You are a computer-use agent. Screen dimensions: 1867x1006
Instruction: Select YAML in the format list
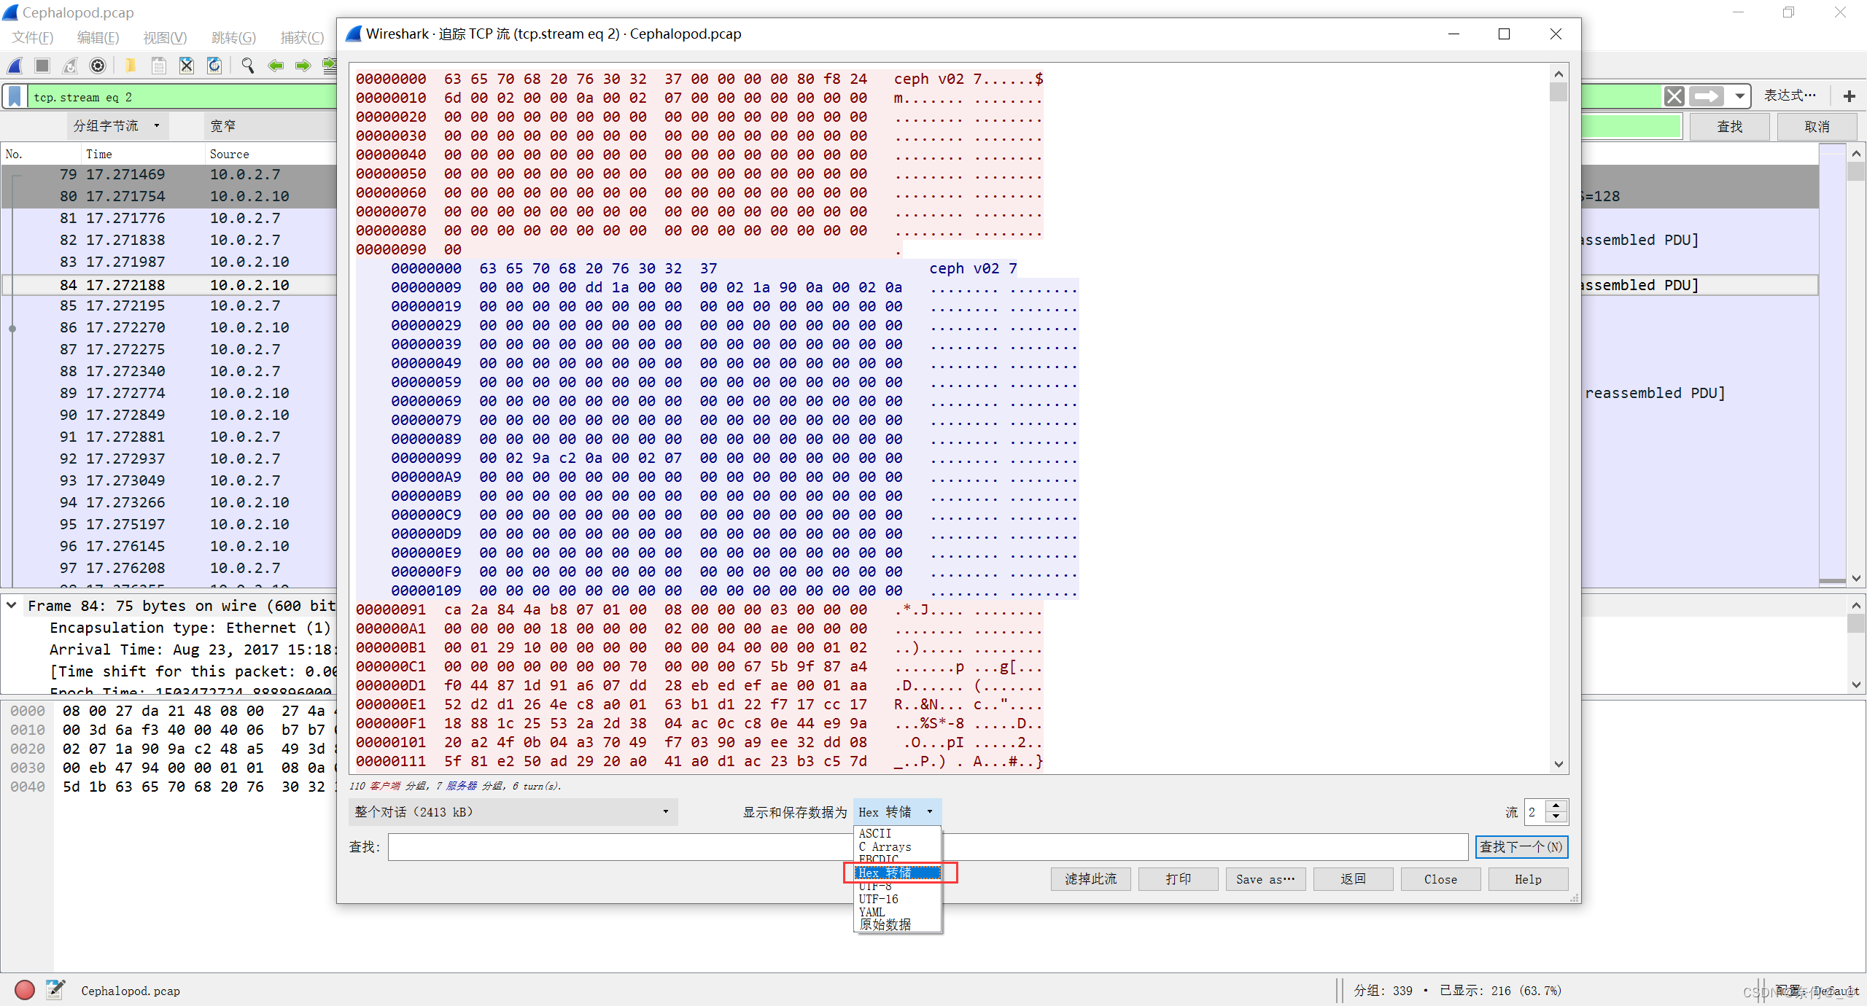(x=897, y=912)
